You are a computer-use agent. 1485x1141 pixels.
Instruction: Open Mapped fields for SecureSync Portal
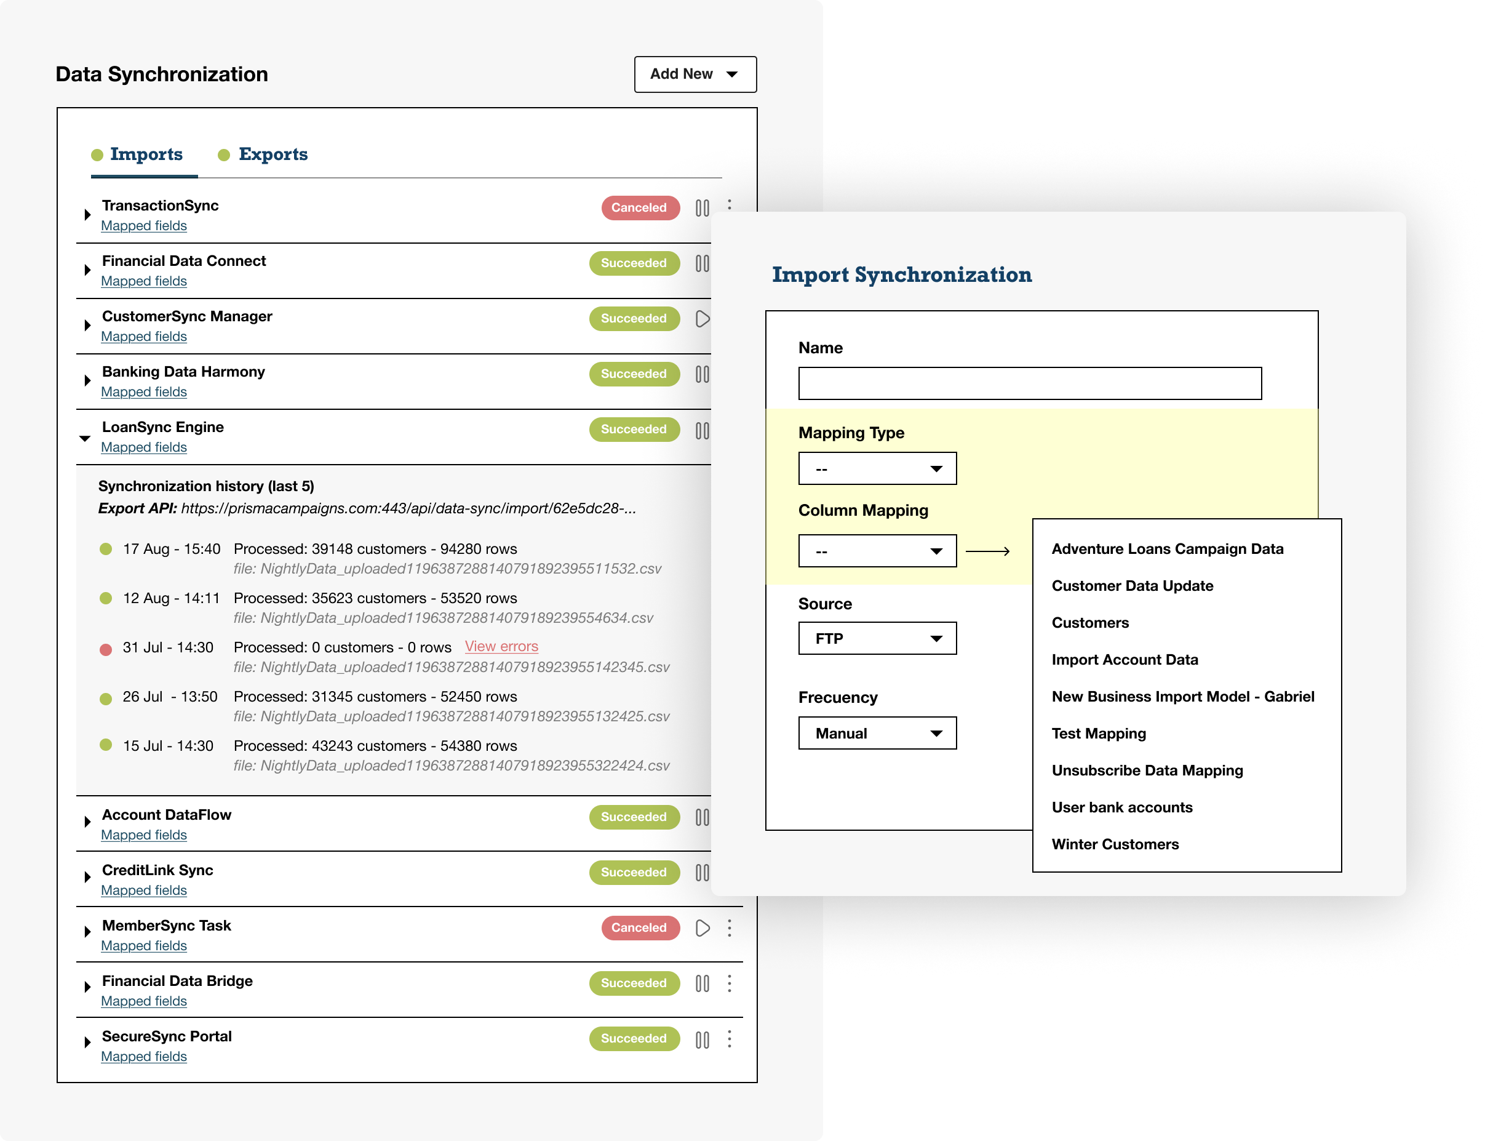pyautogui.click(x=144, y=1057)
